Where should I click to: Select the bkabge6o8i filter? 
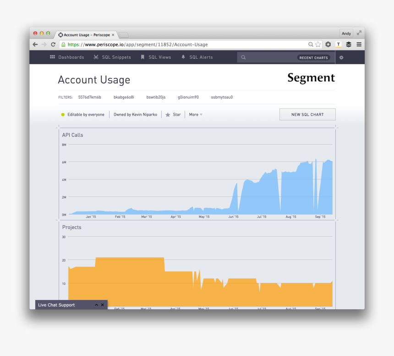click(124, 97)
